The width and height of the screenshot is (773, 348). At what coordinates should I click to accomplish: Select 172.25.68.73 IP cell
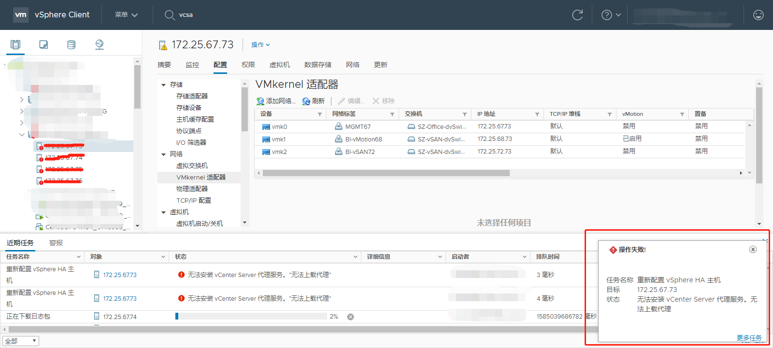point(495,139)
